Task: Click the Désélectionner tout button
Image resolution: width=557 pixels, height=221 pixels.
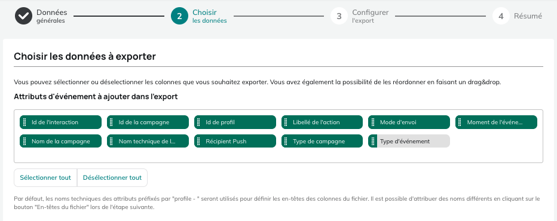Action: [112, 177]
